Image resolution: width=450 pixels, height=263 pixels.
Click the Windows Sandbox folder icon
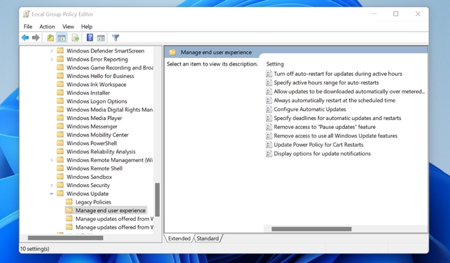60,177
